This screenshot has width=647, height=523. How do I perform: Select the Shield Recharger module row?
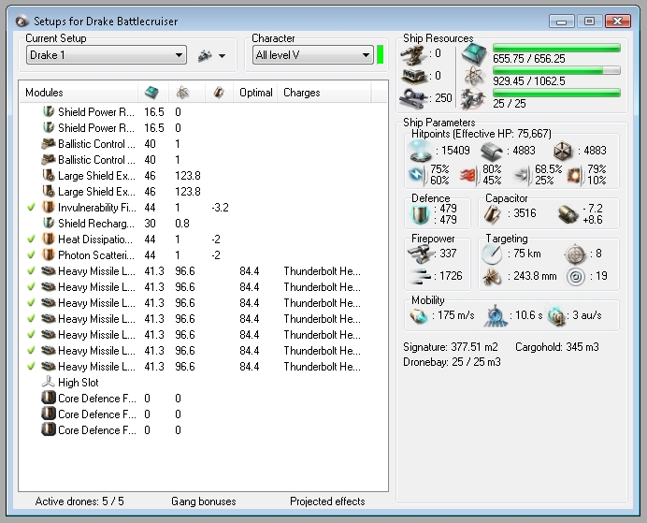click(x=203, y=224)
